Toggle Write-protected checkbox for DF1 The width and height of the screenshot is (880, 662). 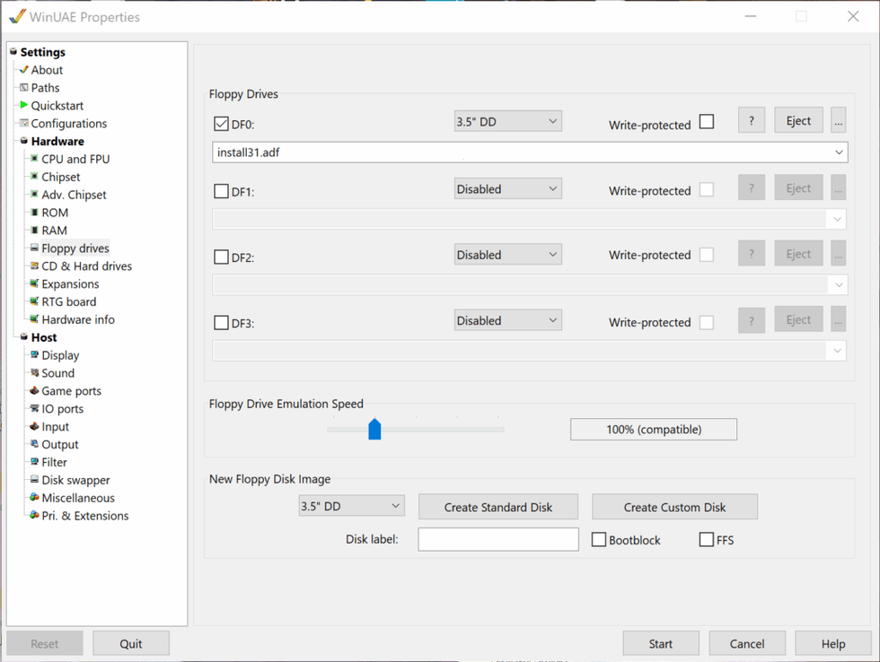pos(707,189)
